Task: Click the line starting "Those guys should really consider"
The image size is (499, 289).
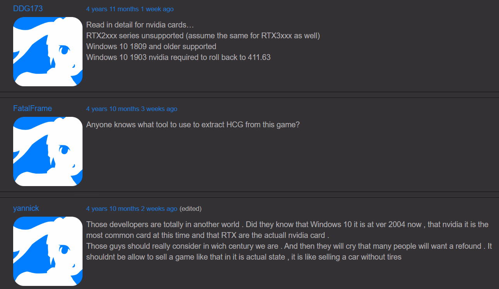Action: [289, 246]
